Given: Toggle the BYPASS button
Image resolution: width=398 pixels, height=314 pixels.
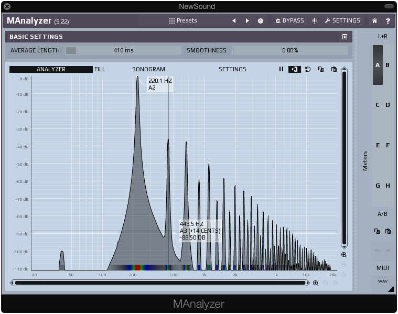Looking at the screenshot, I should pos(289,20).
